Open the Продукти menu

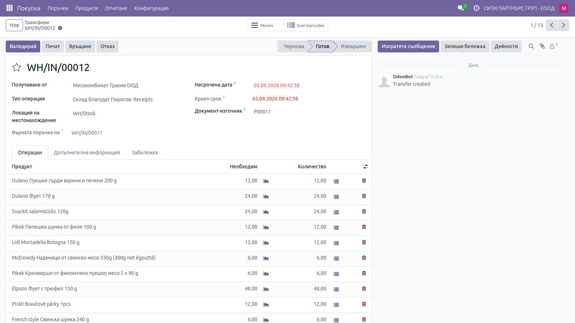coord(87,8)
